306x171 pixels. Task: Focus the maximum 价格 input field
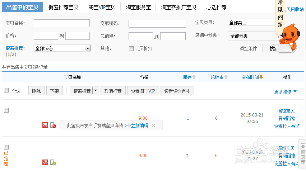pos(78,36)
